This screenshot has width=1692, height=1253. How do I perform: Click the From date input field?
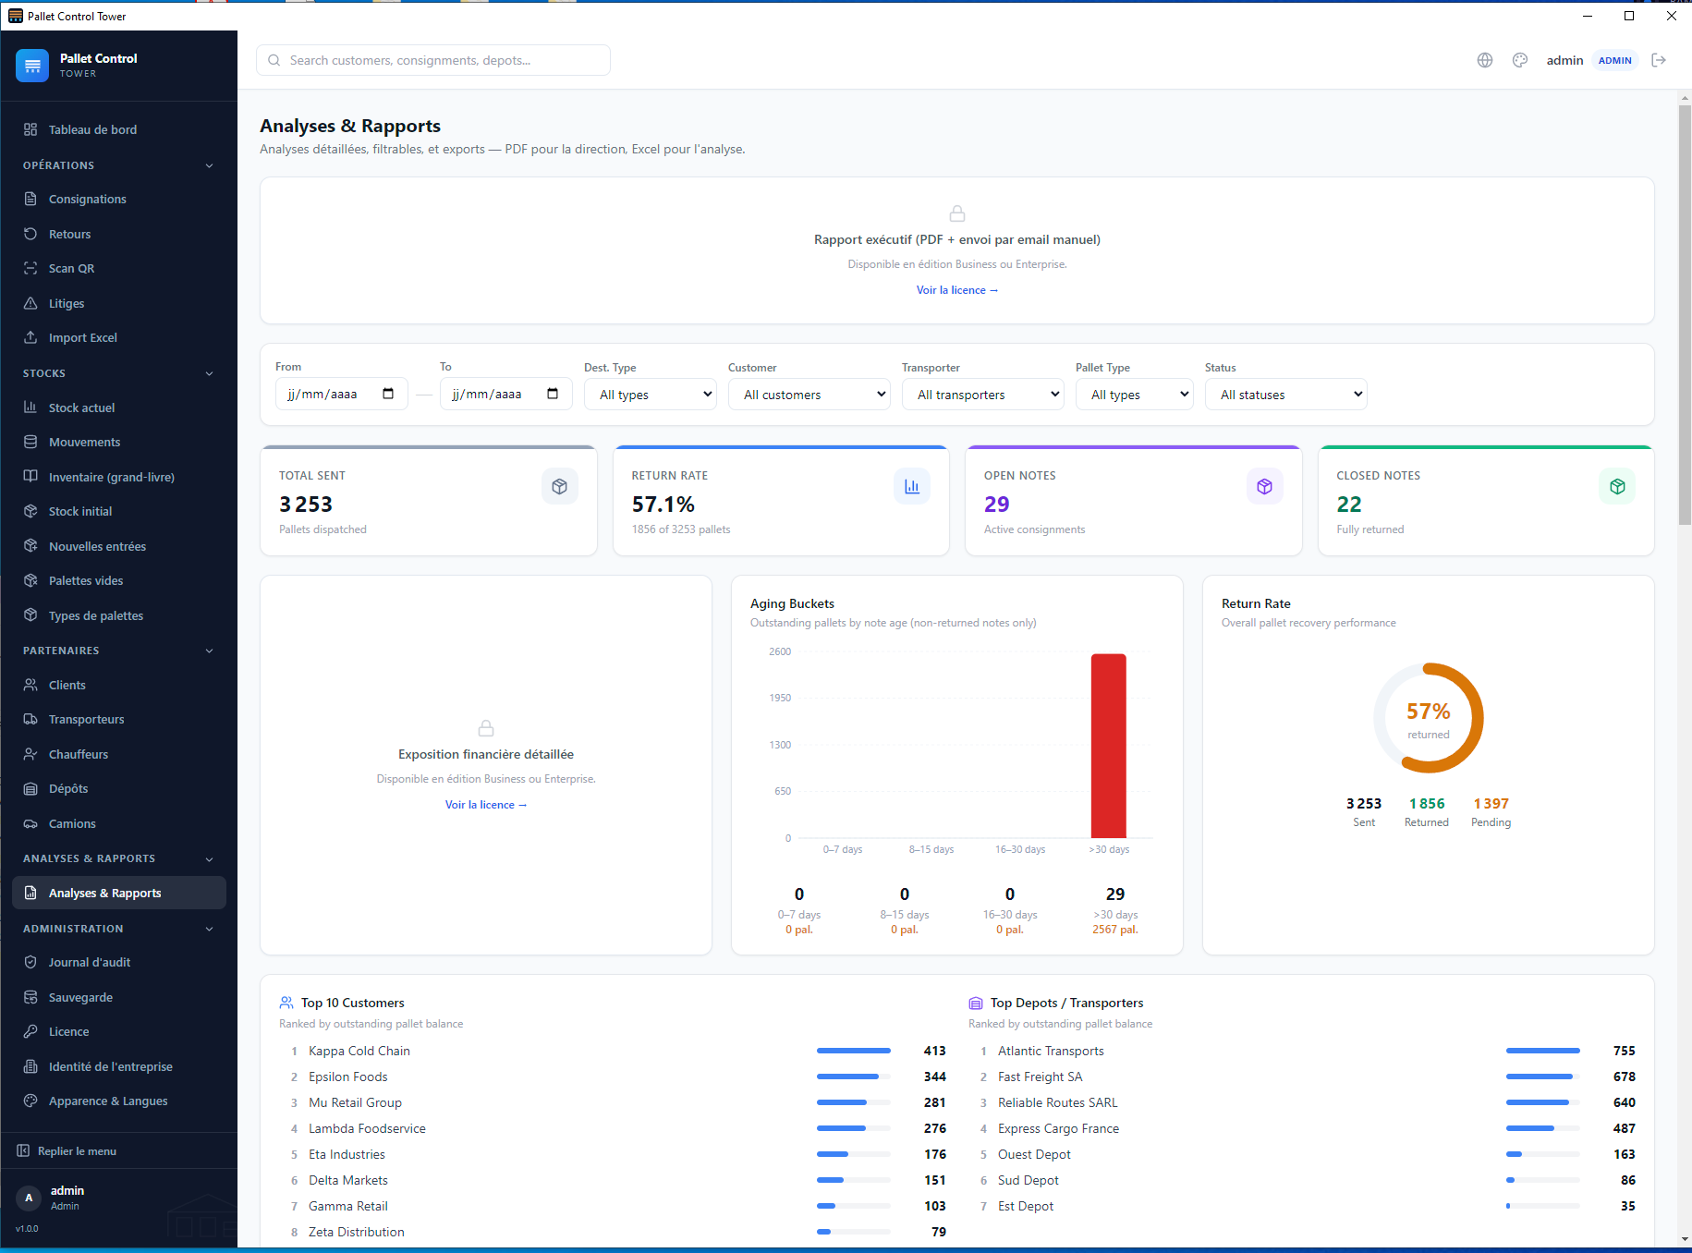342,395
